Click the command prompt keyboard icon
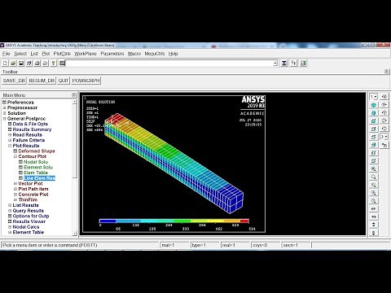This screenshot has height=293, width=391. (x=62, y=63)
